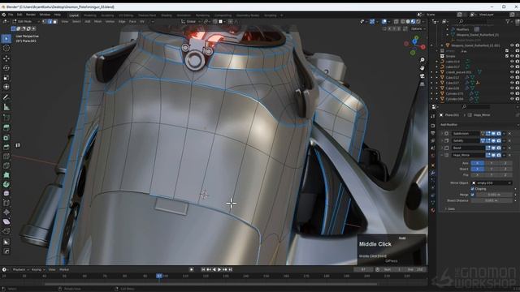Enable face select mode in header

55,22
